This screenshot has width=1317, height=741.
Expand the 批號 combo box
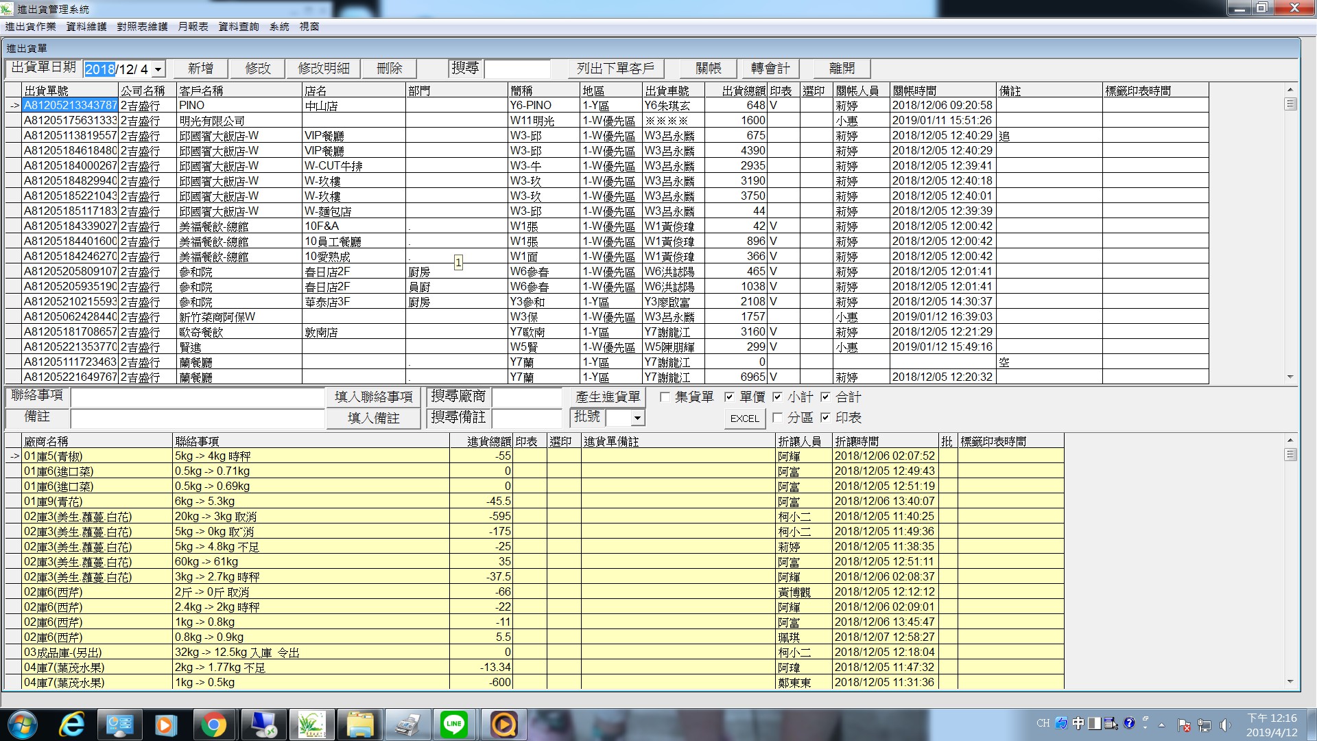pyautogui.click(x=637, y=418)
